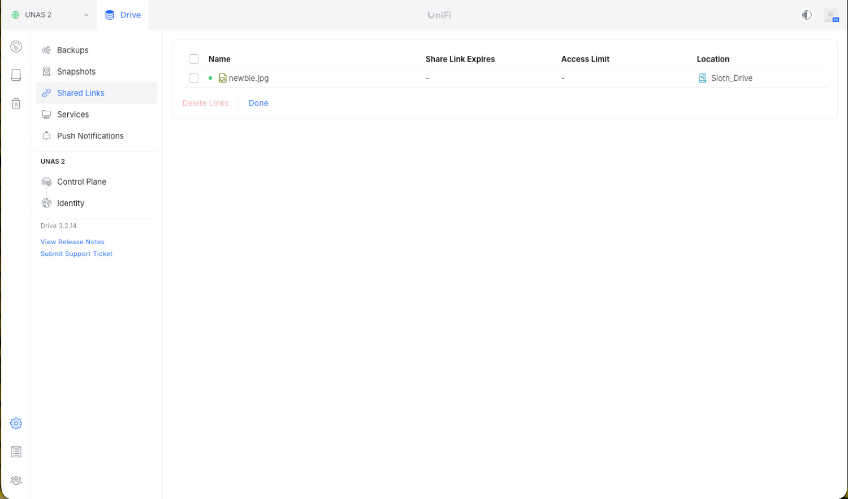
Task: Click the Submit Support Ticket link
Action: point(76,254)
